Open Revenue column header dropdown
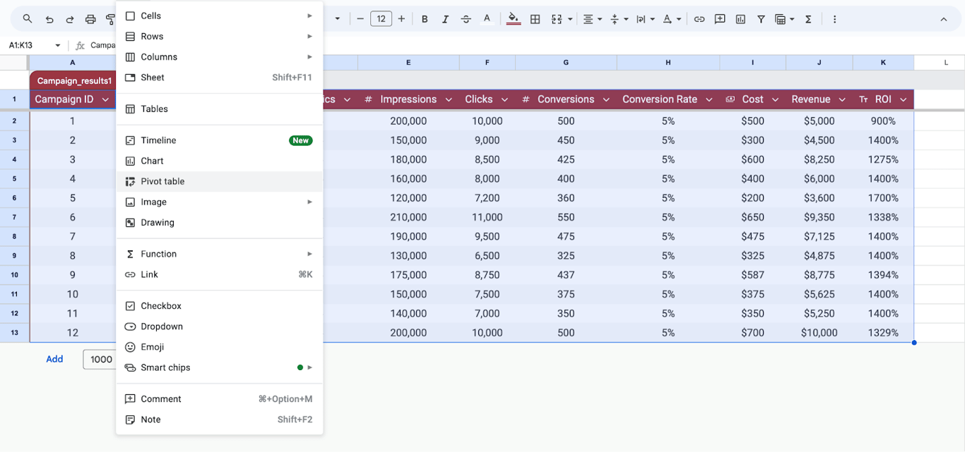Viewport: 965px width, 452px height. 842,99
